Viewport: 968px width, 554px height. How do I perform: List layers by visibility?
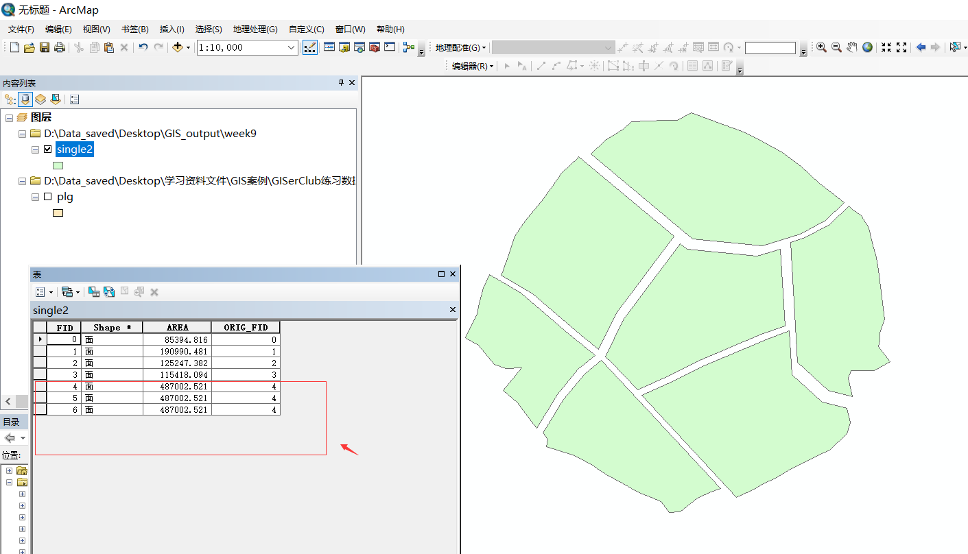(x=40, y=99)
